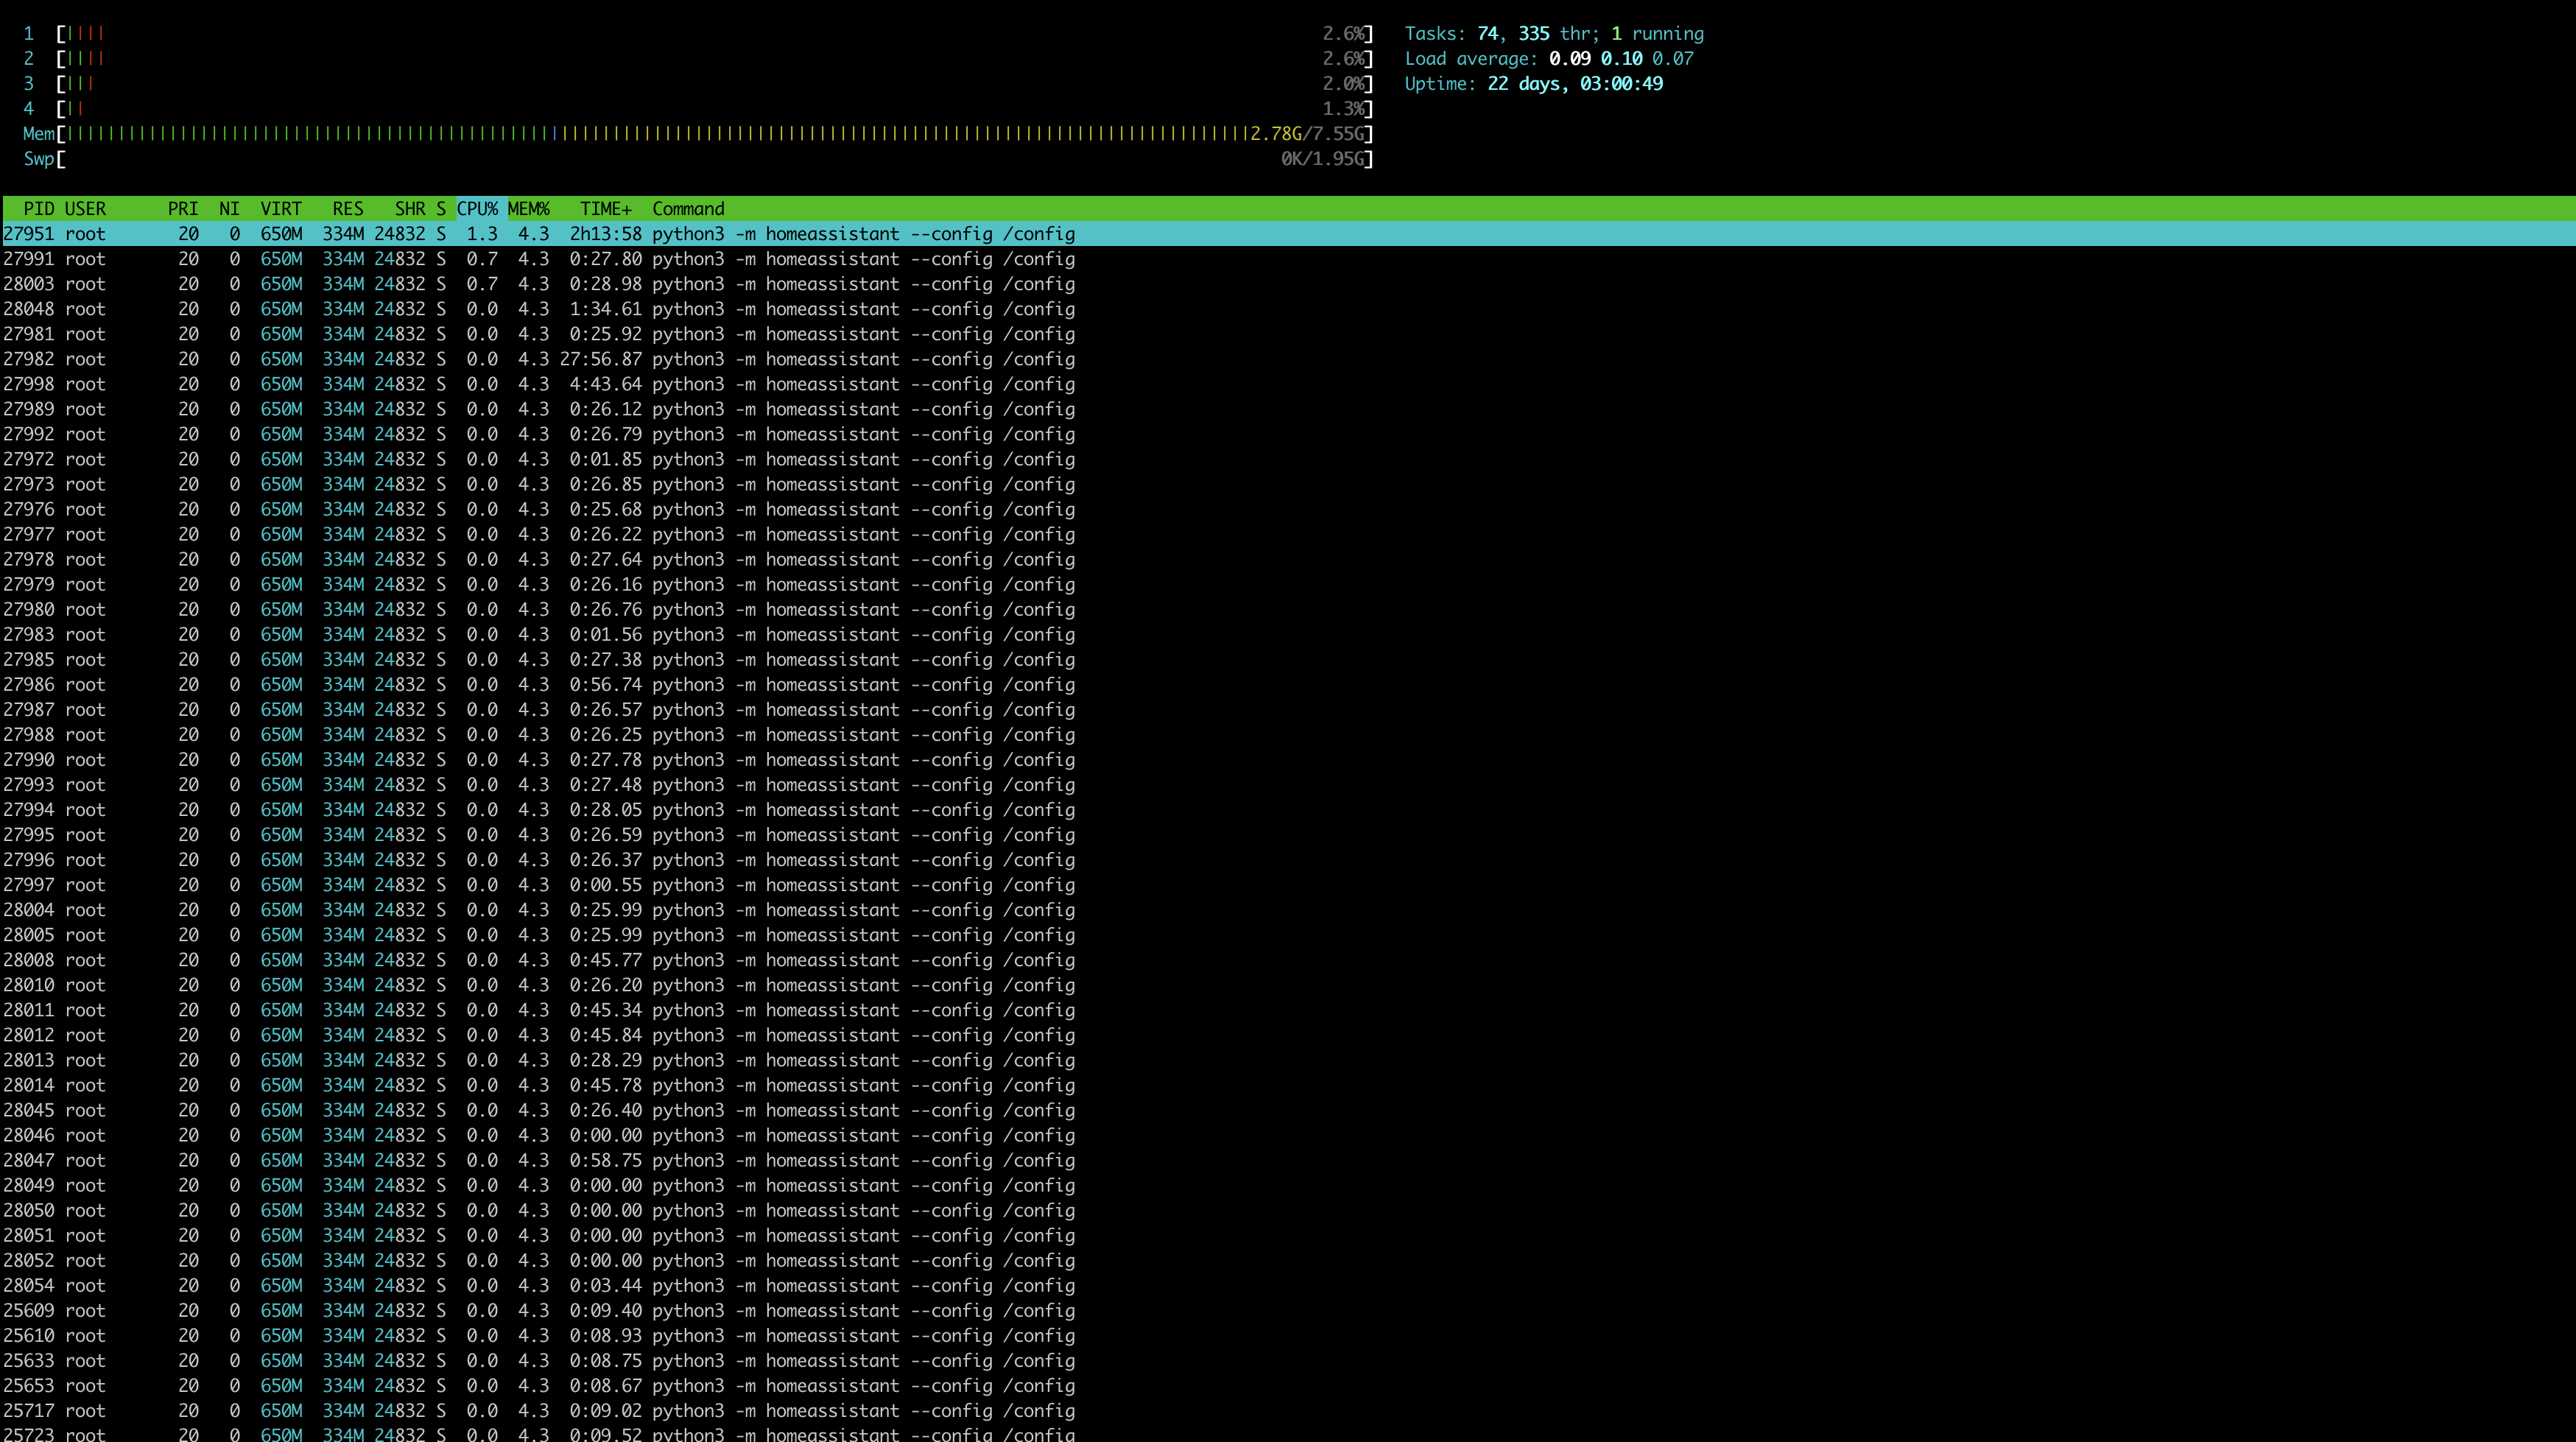Select process row with PID 27982
The image size is (2576, 1442).
(x=539, y=359)
